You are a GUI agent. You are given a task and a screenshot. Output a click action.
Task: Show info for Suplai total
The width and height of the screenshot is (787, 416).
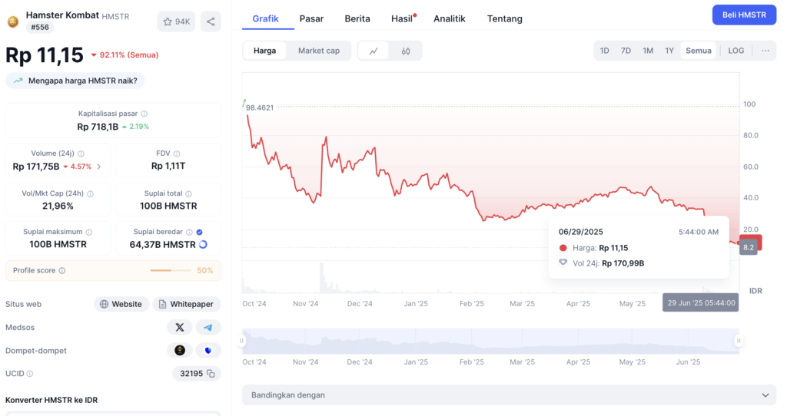tap(189, 193)
